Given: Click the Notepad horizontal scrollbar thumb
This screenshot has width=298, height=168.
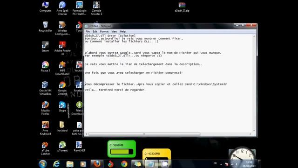Looking at the screenshot, I should [x=144, y=134].
